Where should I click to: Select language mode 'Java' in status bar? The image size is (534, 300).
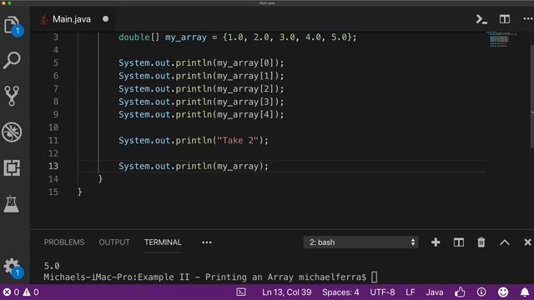(435, 292)
